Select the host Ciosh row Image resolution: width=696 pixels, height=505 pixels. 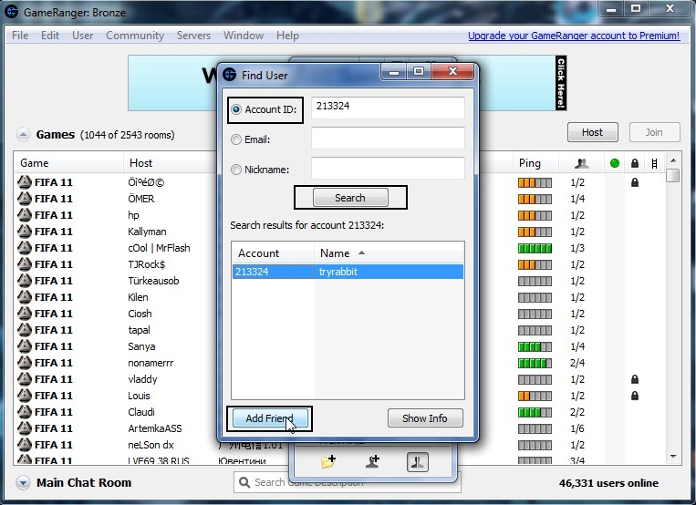(x=140, y=314)
